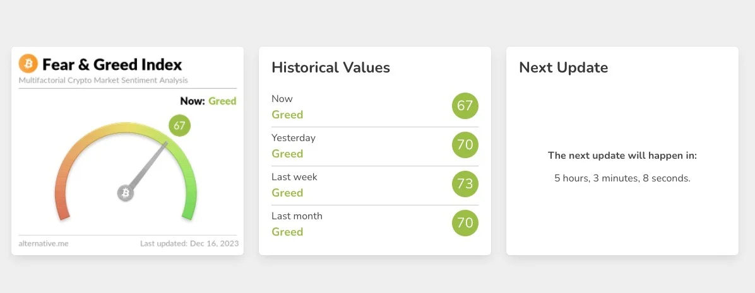Click the Now: Greed status label
This screenshot has height=293, width=755.
pyautogui.click(x=208, y=101)
